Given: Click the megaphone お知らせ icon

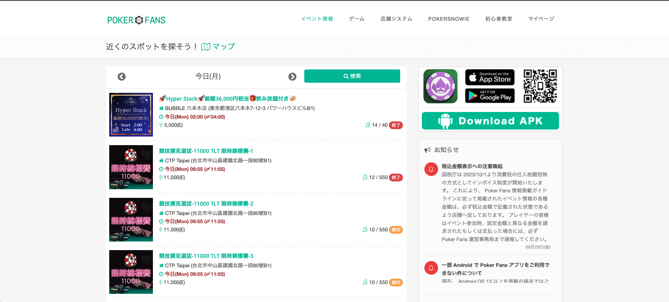Looking at the screenshot, I should [x=428, y=150].
